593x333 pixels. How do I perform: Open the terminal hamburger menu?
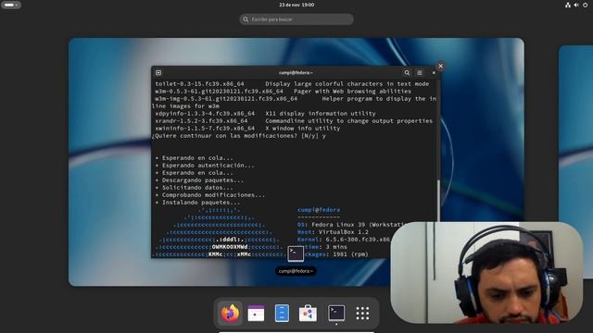coord(420,72)
